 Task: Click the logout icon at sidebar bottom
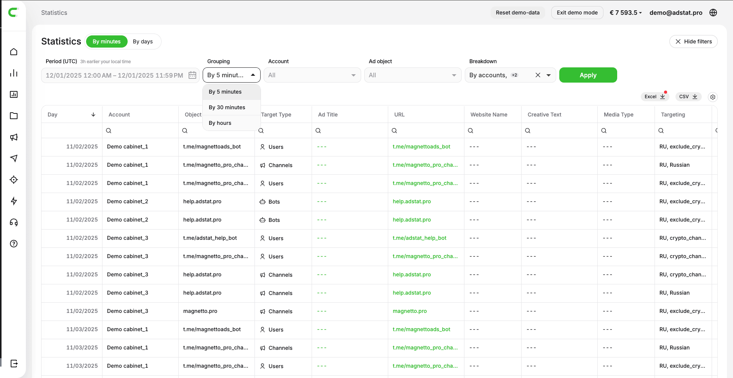coord(14,363)
